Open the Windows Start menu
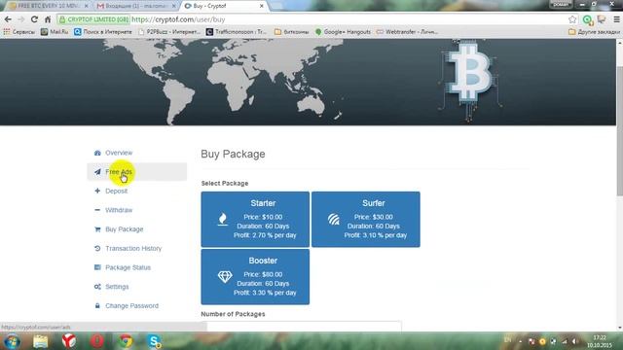 [12, 341]
